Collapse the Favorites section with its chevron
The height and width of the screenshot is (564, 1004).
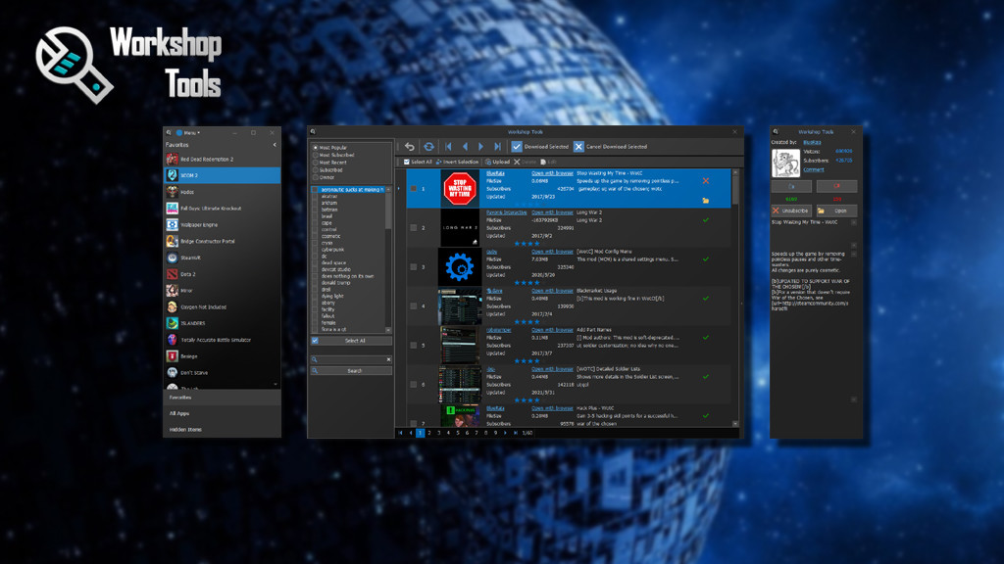click(275, 145)
